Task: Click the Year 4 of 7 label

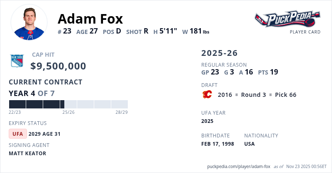Action: tap(31, 94)
